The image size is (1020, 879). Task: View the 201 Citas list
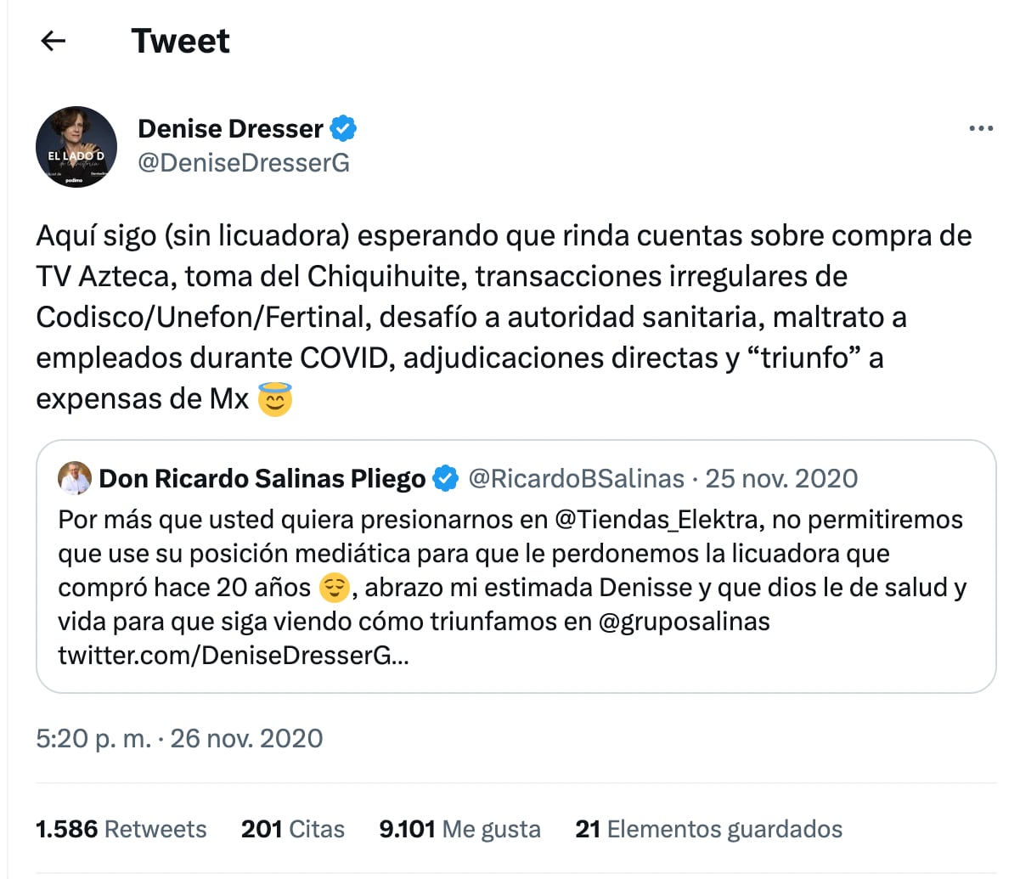[x=292, y=829]
